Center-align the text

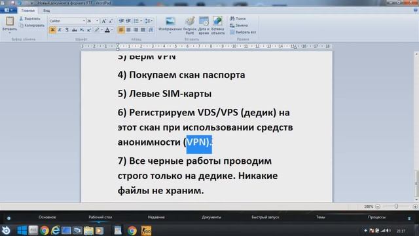tap(128, 29)
